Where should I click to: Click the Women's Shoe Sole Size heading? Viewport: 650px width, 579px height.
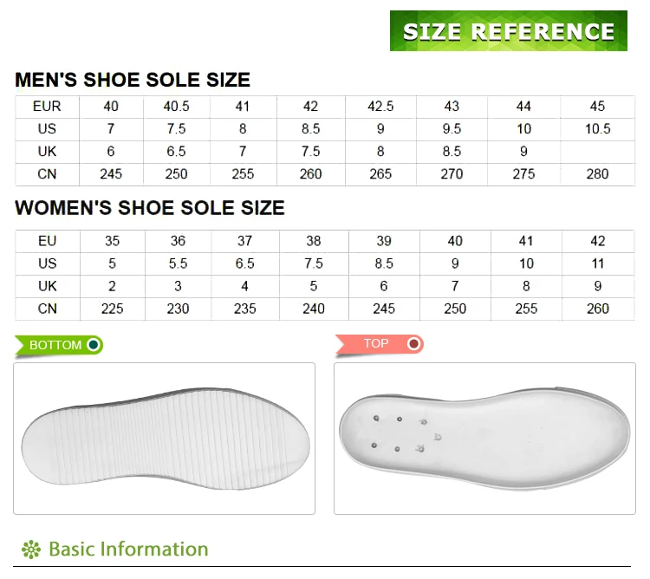[x=150, y=208]
